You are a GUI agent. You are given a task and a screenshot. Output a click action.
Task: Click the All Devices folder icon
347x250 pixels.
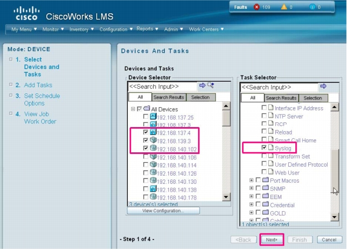click(x=147, y=108)
